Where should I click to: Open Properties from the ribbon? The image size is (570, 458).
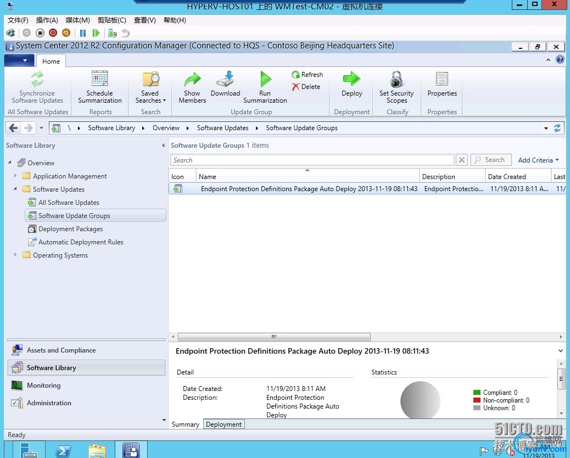point(442,85)
